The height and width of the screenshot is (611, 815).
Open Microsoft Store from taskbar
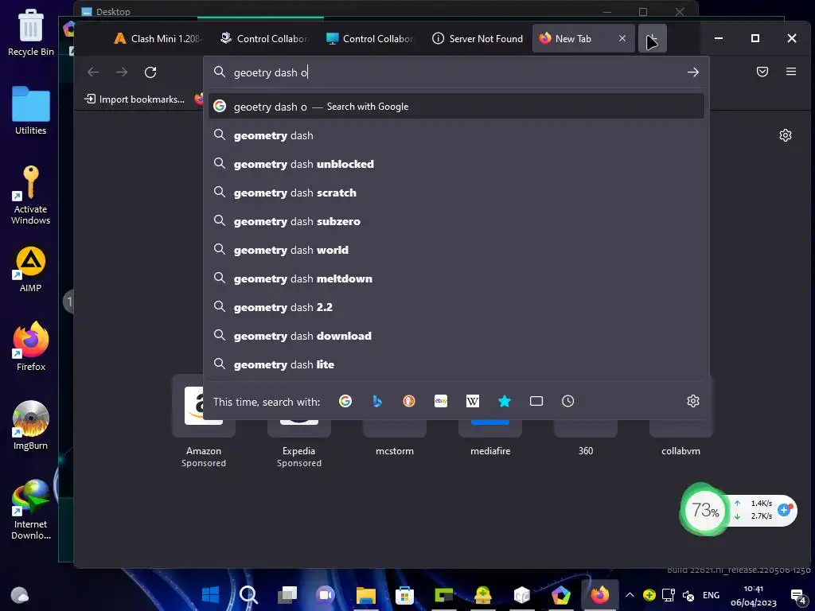coord(404,594)
